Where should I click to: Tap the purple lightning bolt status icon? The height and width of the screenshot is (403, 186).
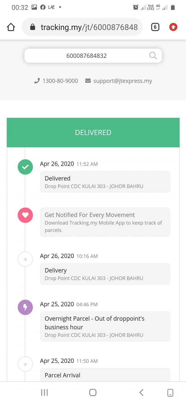coord(25,307)
